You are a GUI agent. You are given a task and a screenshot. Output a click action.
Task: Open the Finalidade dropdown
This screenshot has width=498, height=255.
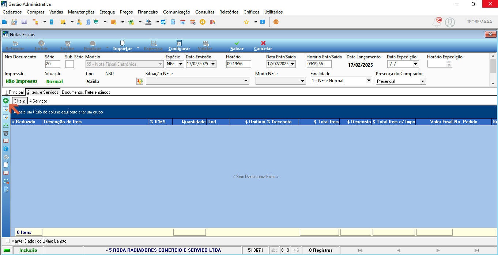pos(369,81)
